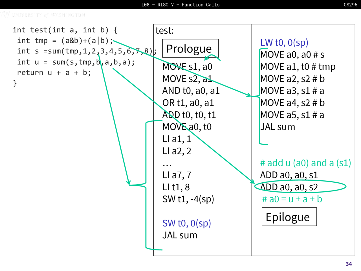
Task: Click the blue 'LW t0, 0(sp)' instruction
Action: click(x=284, y=42)
